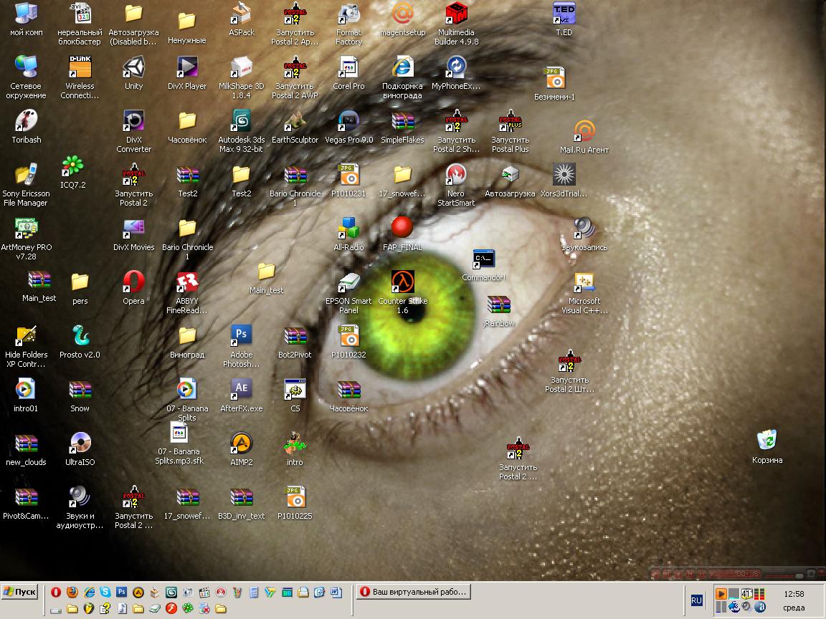
Task: Select the Toribash desktop icon
Action: tap(26, 123)
